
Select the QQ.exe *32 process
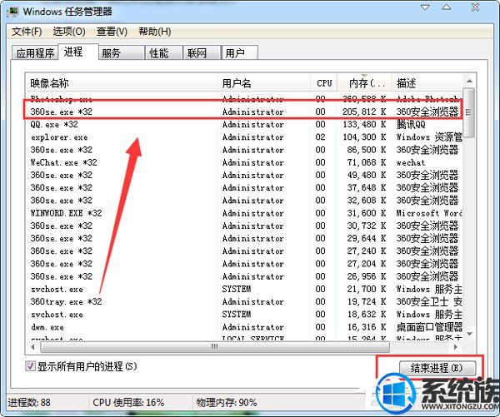[244, 124]
